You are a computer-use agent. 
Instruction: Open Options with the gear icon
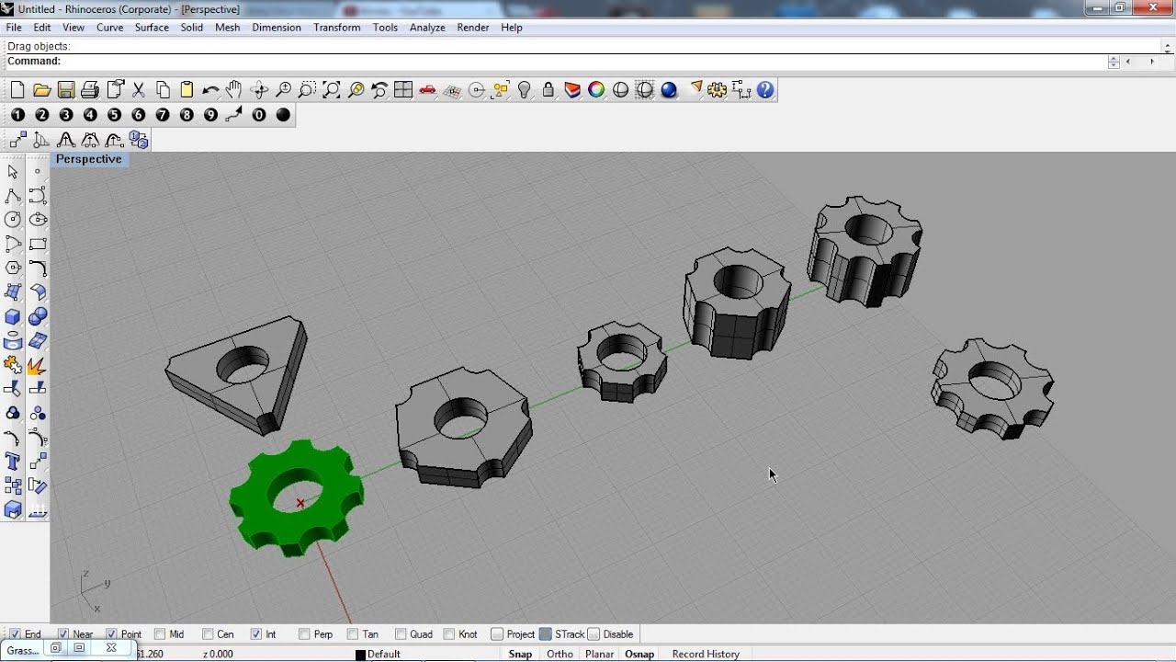[x=718, y=90]
